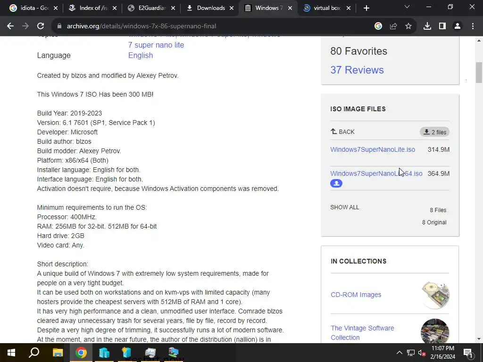
Task: Click '8 Original' count text
Action: click(434, 222)
